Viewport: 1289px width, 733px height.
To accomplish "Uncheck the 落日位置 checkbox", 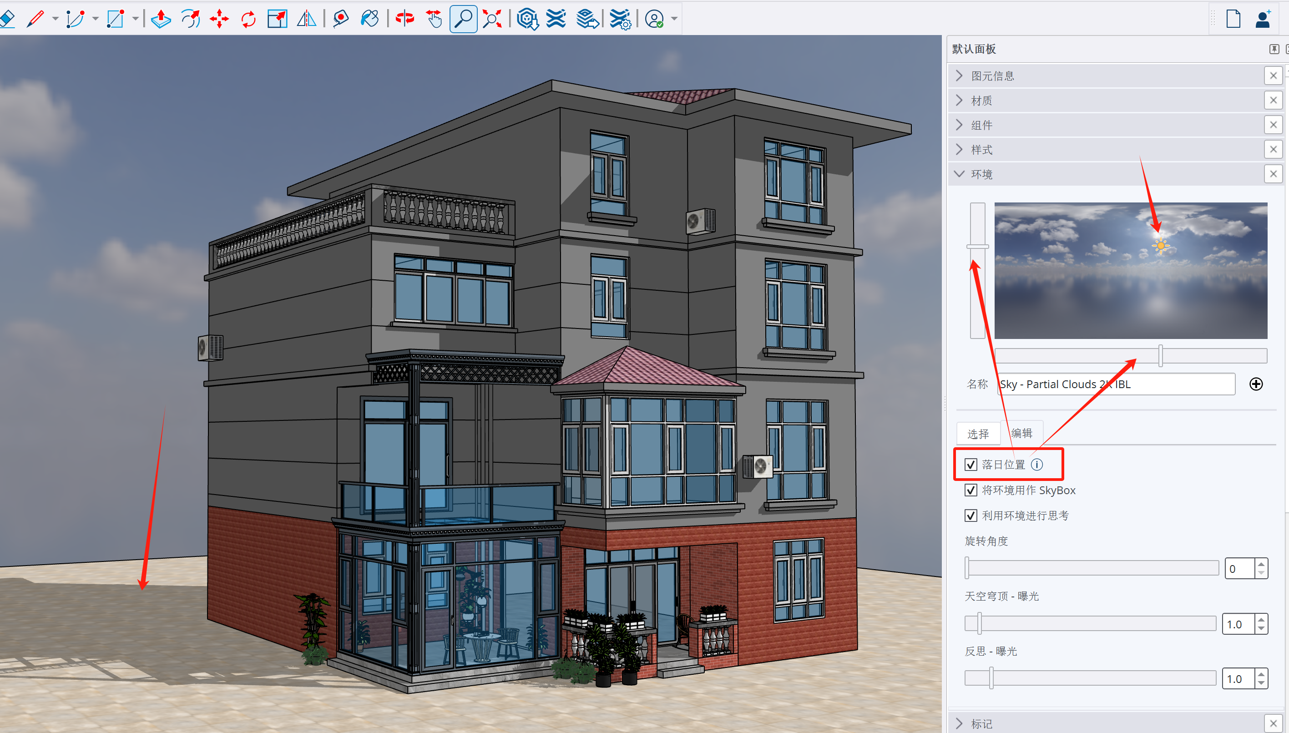I will pos(971,464).
